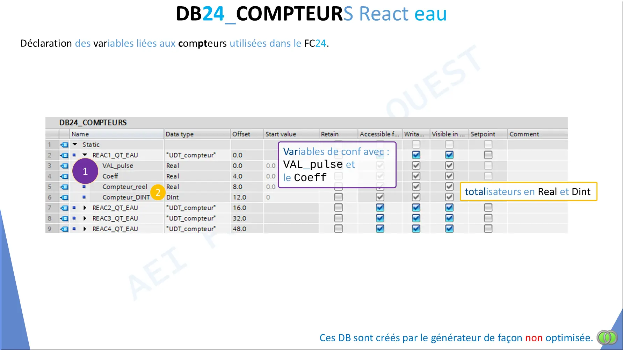Screen dimensions: 623x350
Task: Click the offset value 12.0
Action: [239, 197]
